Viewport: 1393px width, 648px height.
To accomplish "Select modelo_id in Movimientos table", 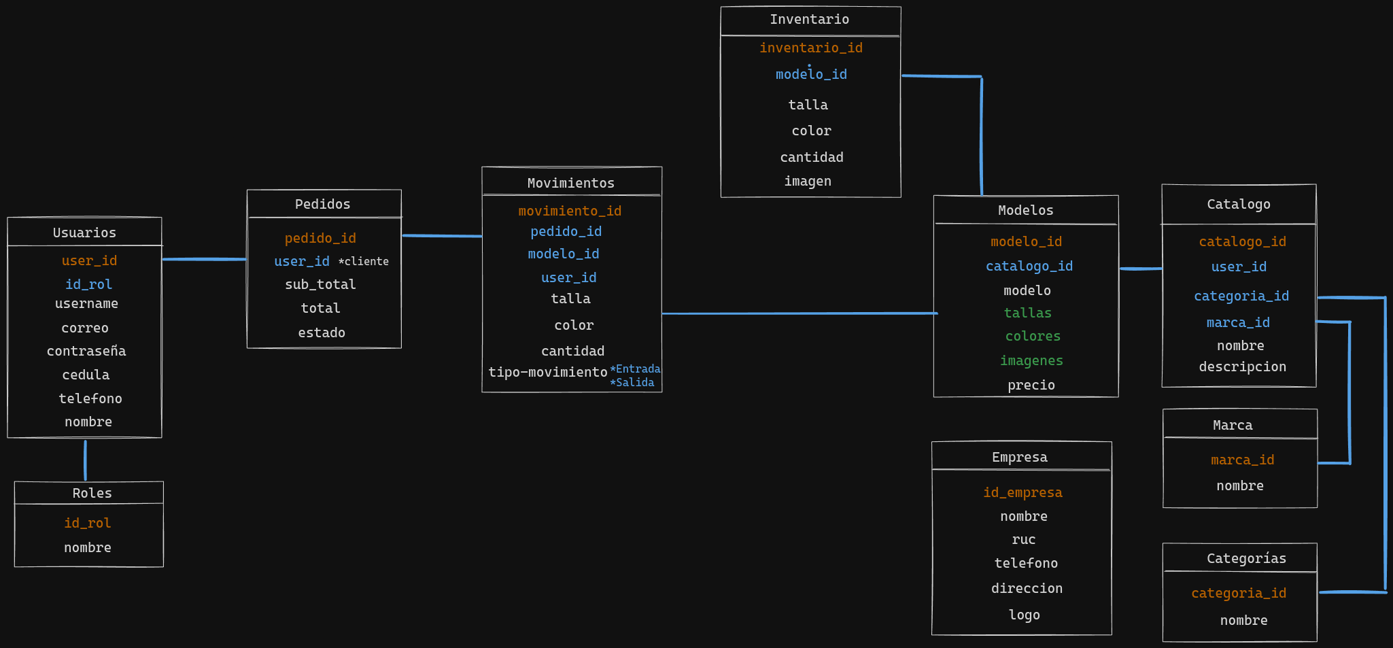I will (x=564, y=254).
